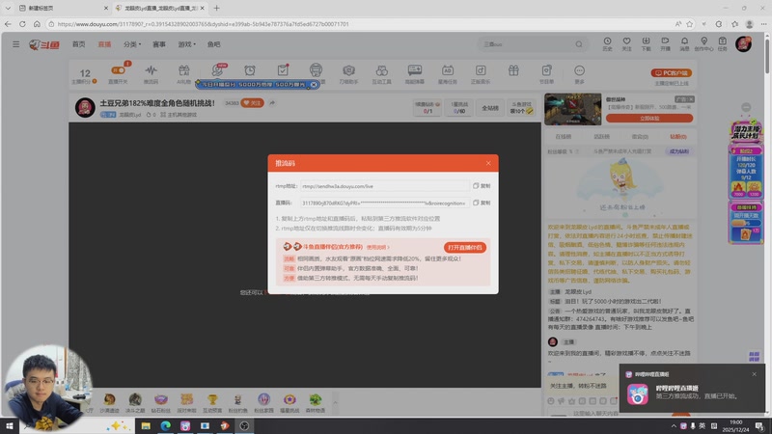Open the 创作中心 icon

point(704,43)
